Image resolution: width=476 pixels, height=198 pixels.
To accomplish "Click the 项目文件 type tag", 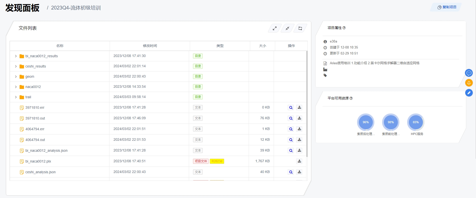I will [201, 161].
